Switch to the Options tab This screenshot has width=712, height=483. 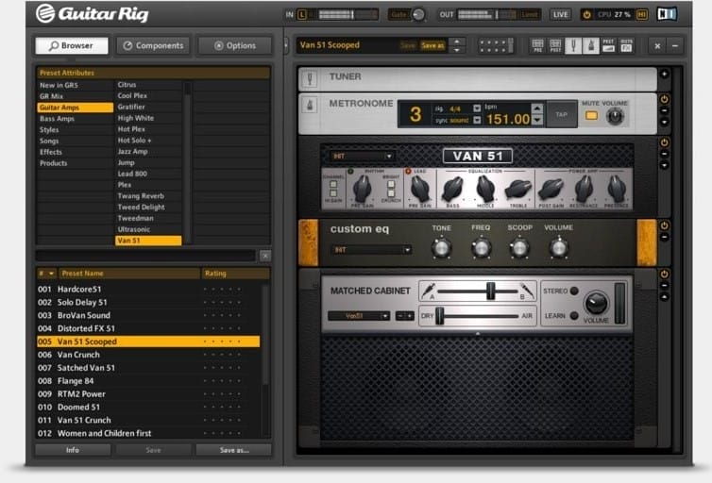tap(235, 46)
